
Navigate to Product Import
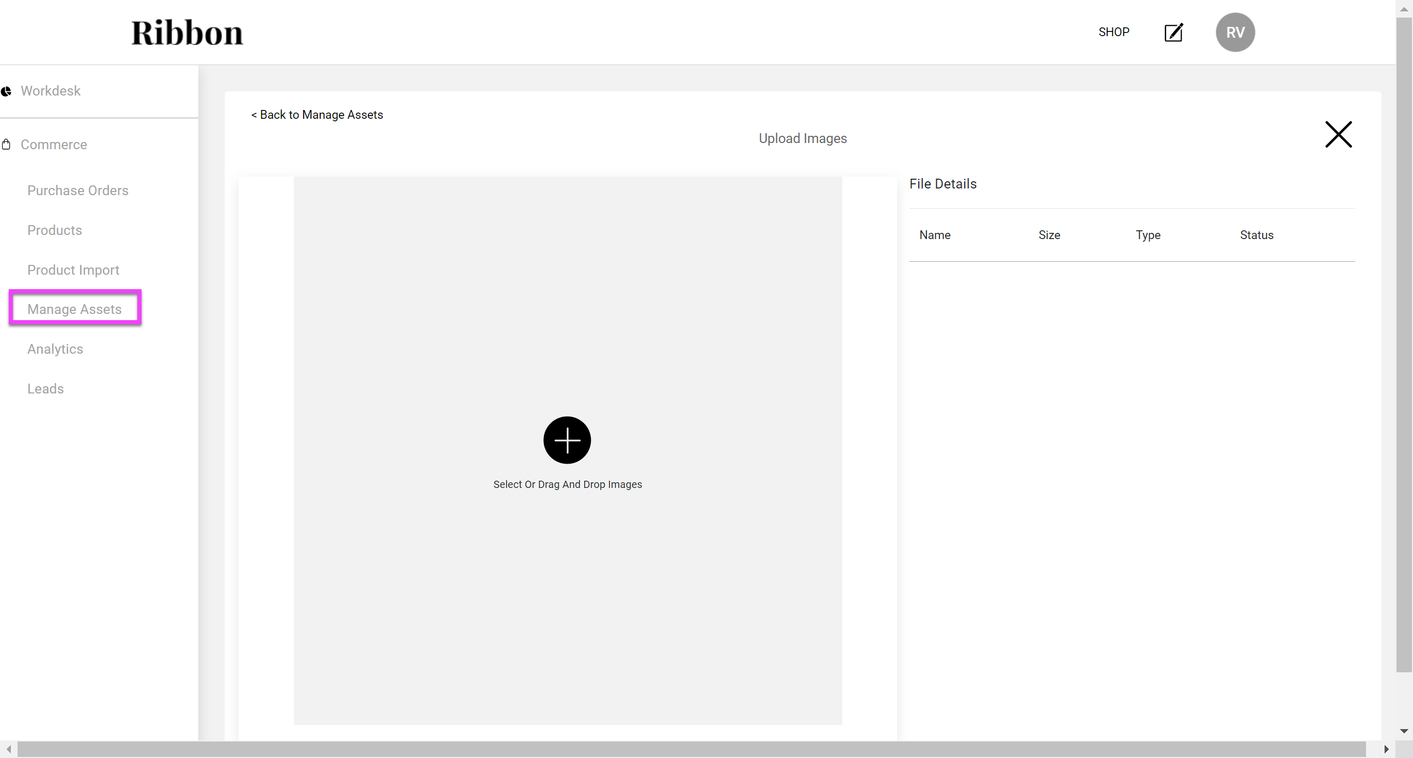point(73,270)
